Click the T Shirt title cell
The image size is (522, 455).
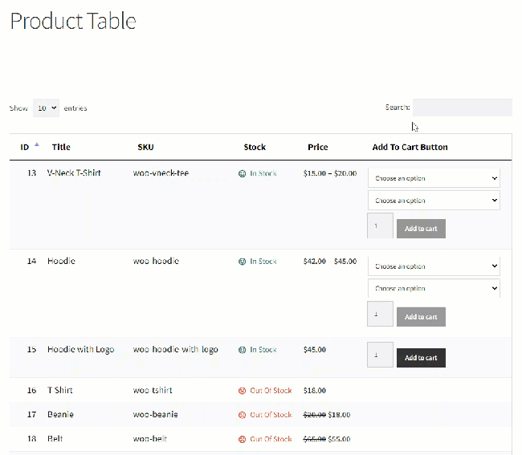(x=60, y=390)
